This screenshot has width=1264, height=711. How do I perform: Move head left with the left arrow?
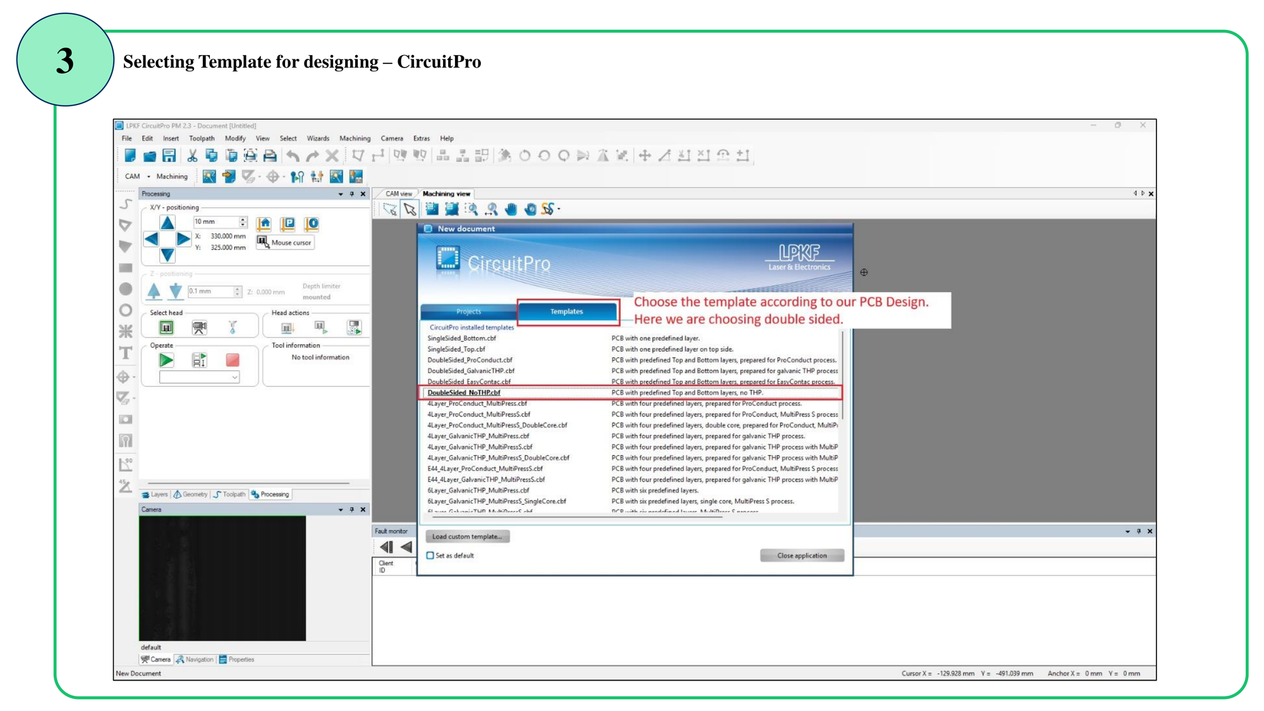[151, 239]
